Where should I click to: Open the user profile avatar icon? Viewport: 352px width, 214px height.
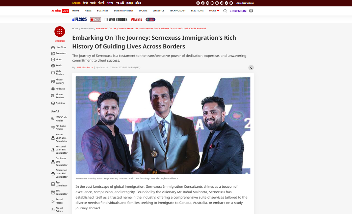tap(251, 11)
